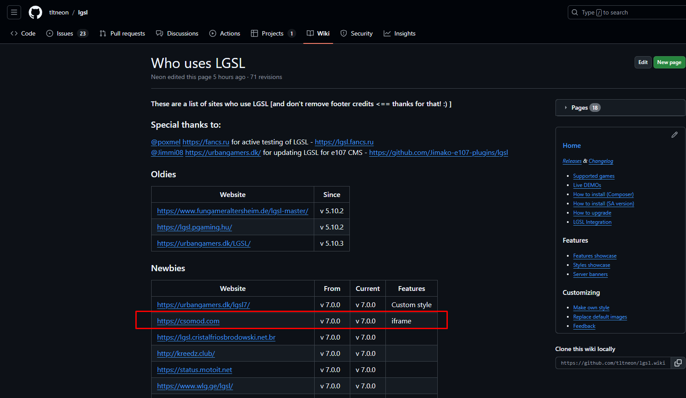Create a New page
The width and height of the screenshot is (686, 398).
click(x=669, y=62)
